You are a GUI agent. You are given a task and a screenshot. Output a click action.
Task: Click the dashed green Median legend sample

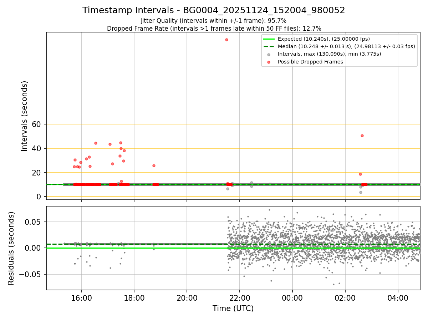pos(269,46)
